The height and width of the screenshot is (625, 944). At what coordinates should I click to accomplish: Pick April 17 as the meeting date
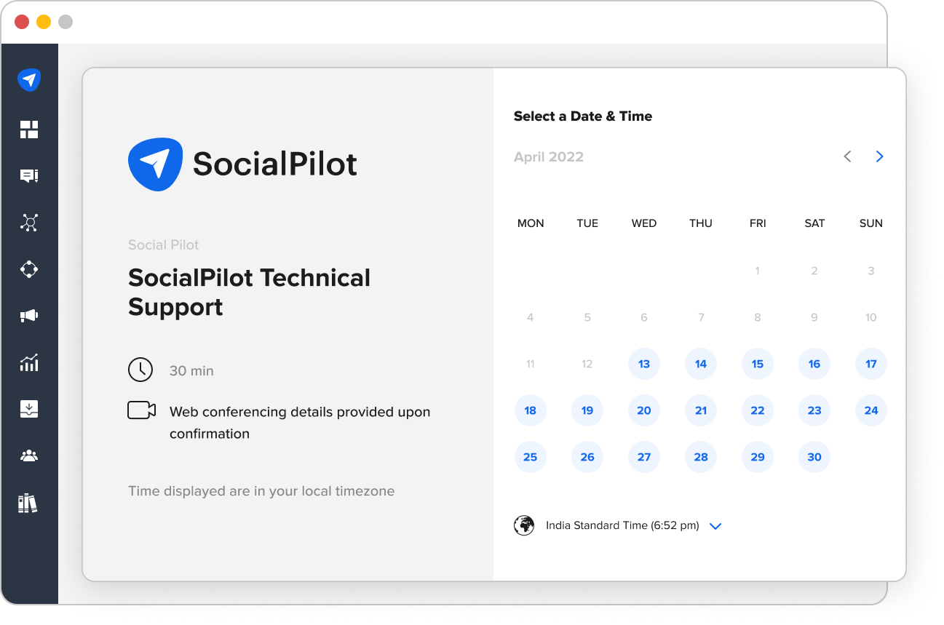(x=870, y=364)
